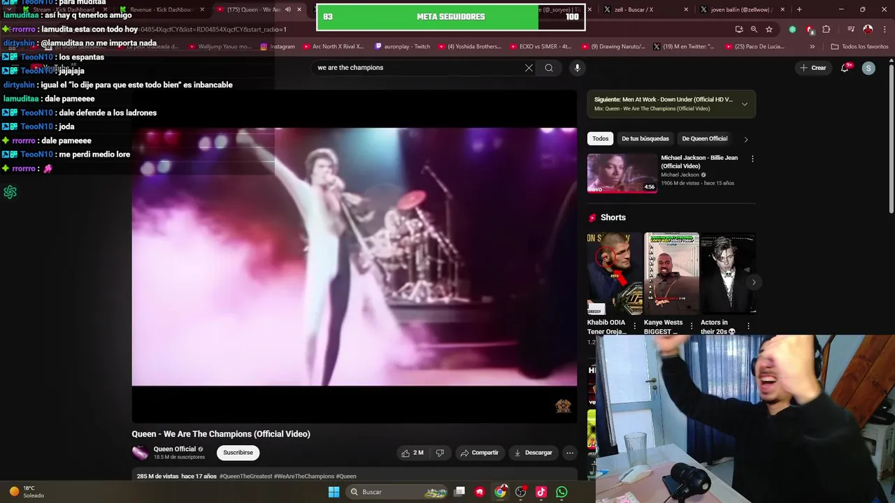Open the Khabib Short thumbnail
This screenshot has height=503, width=895.
point(615,273)
